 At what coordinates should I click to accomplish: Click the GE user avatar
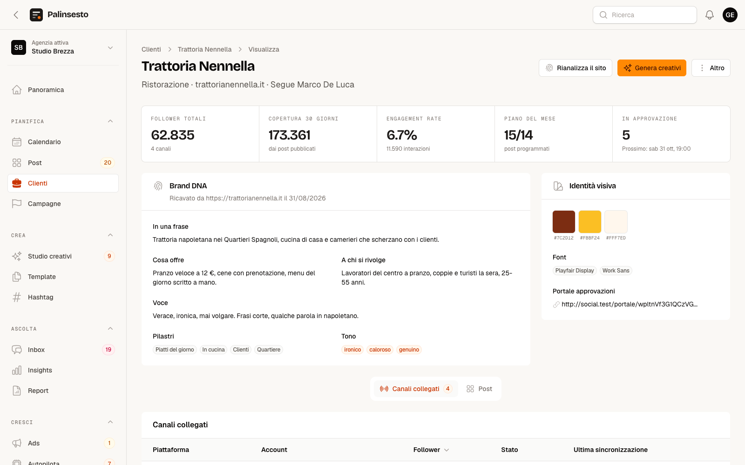[x=730, y=15]
